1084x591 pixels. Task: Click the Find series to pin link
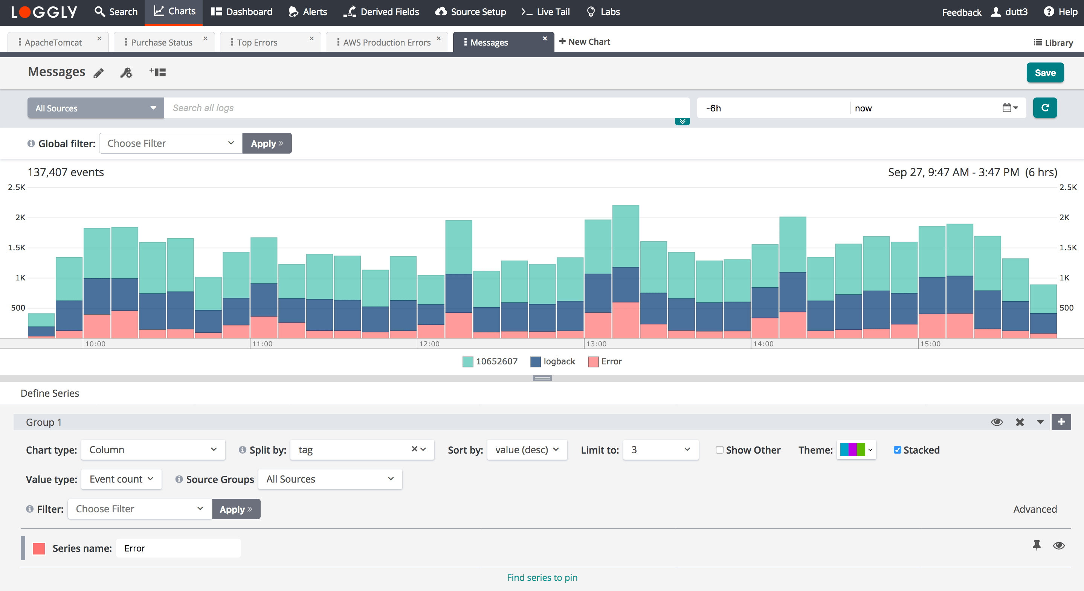click(x=542, y=577)
